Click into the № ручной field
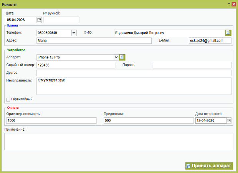The width and height of the screenshot is (238, 173). (x=61, y=20)
